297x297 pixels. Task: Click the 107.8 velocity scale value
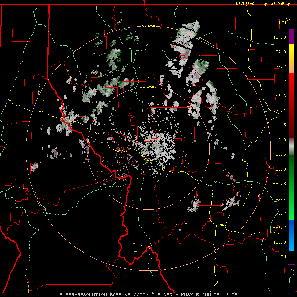click(x=280, y=37)
